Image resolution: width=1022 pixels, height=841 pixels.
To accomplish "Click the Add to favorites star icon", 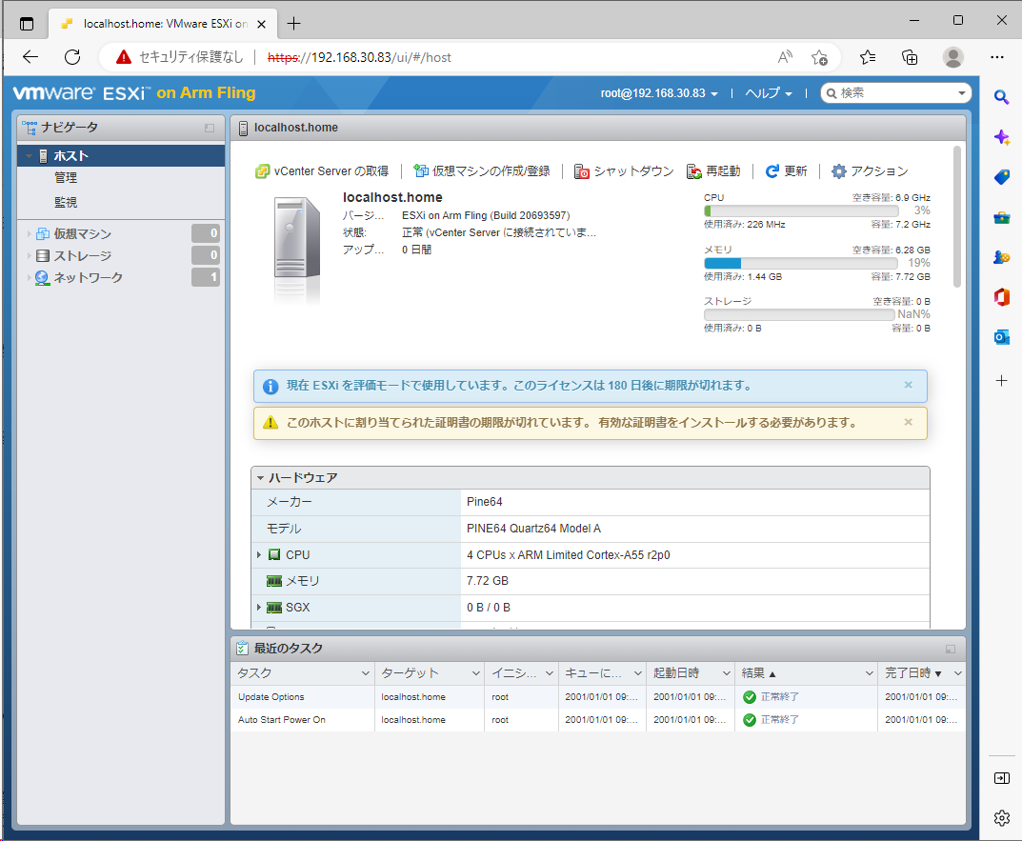I will 820,57.
